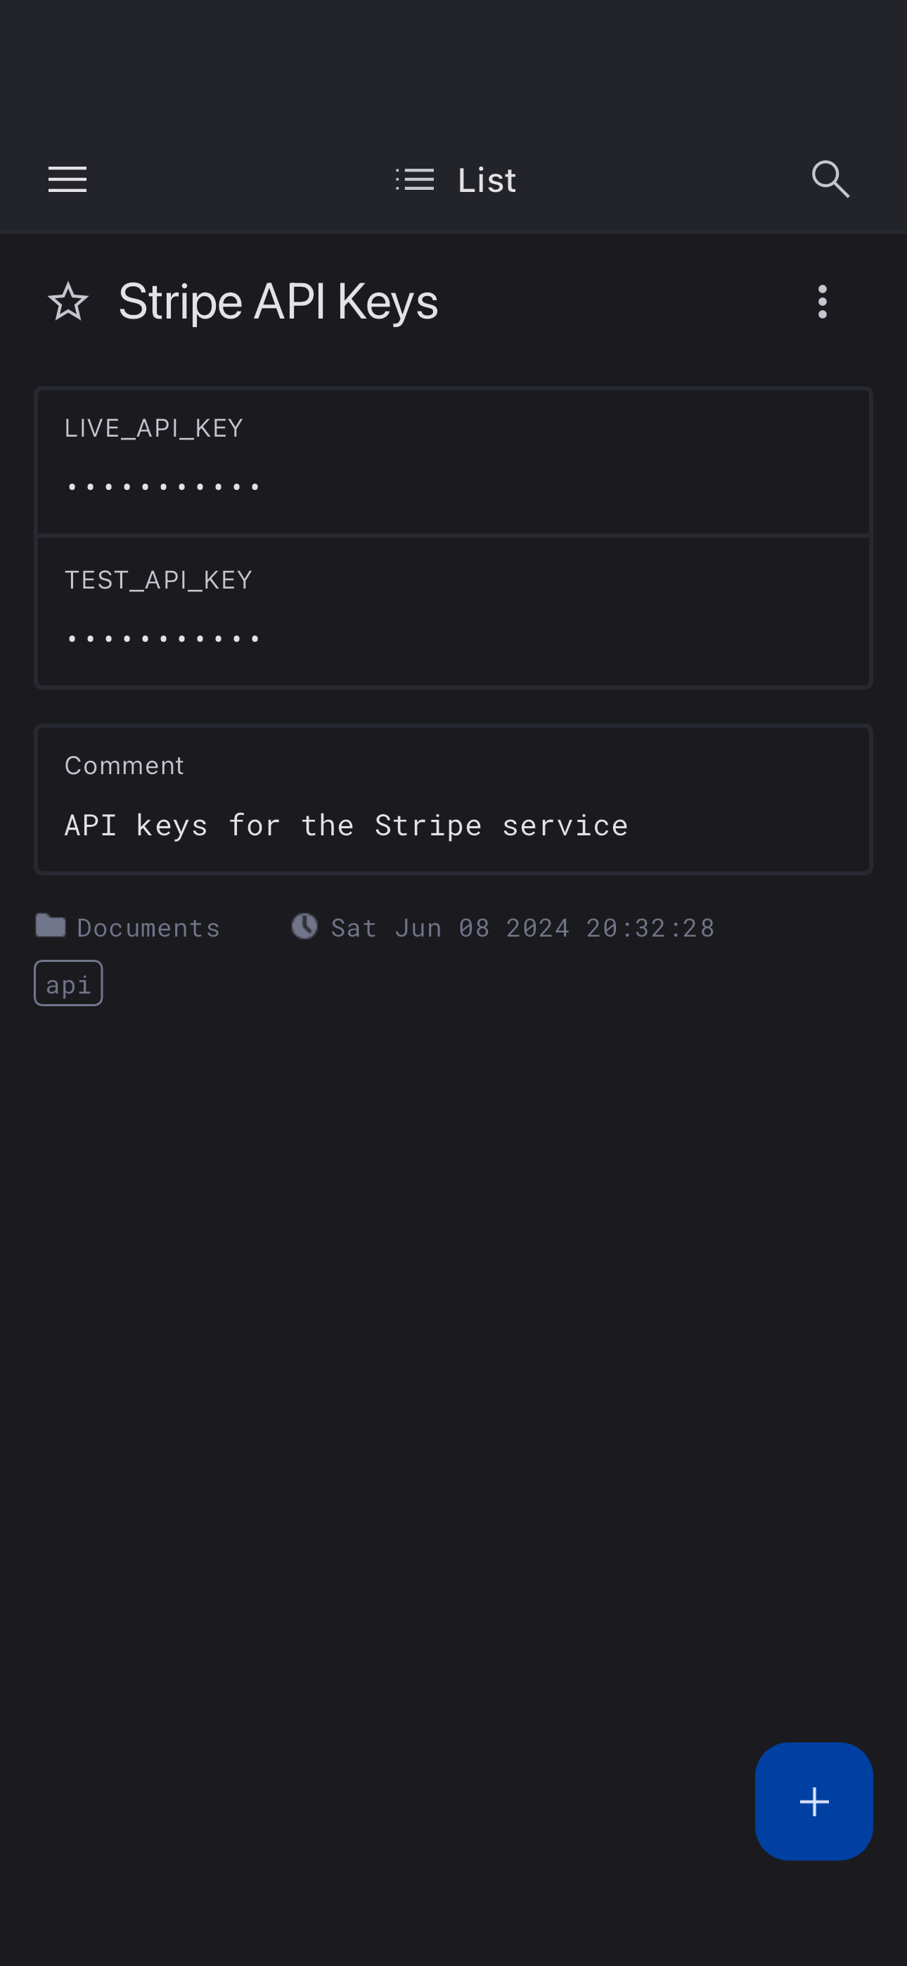Reveal the masked TEST_API_KEY value
The width and height of the screenshot is (907, 1966).
click(163, 638)
